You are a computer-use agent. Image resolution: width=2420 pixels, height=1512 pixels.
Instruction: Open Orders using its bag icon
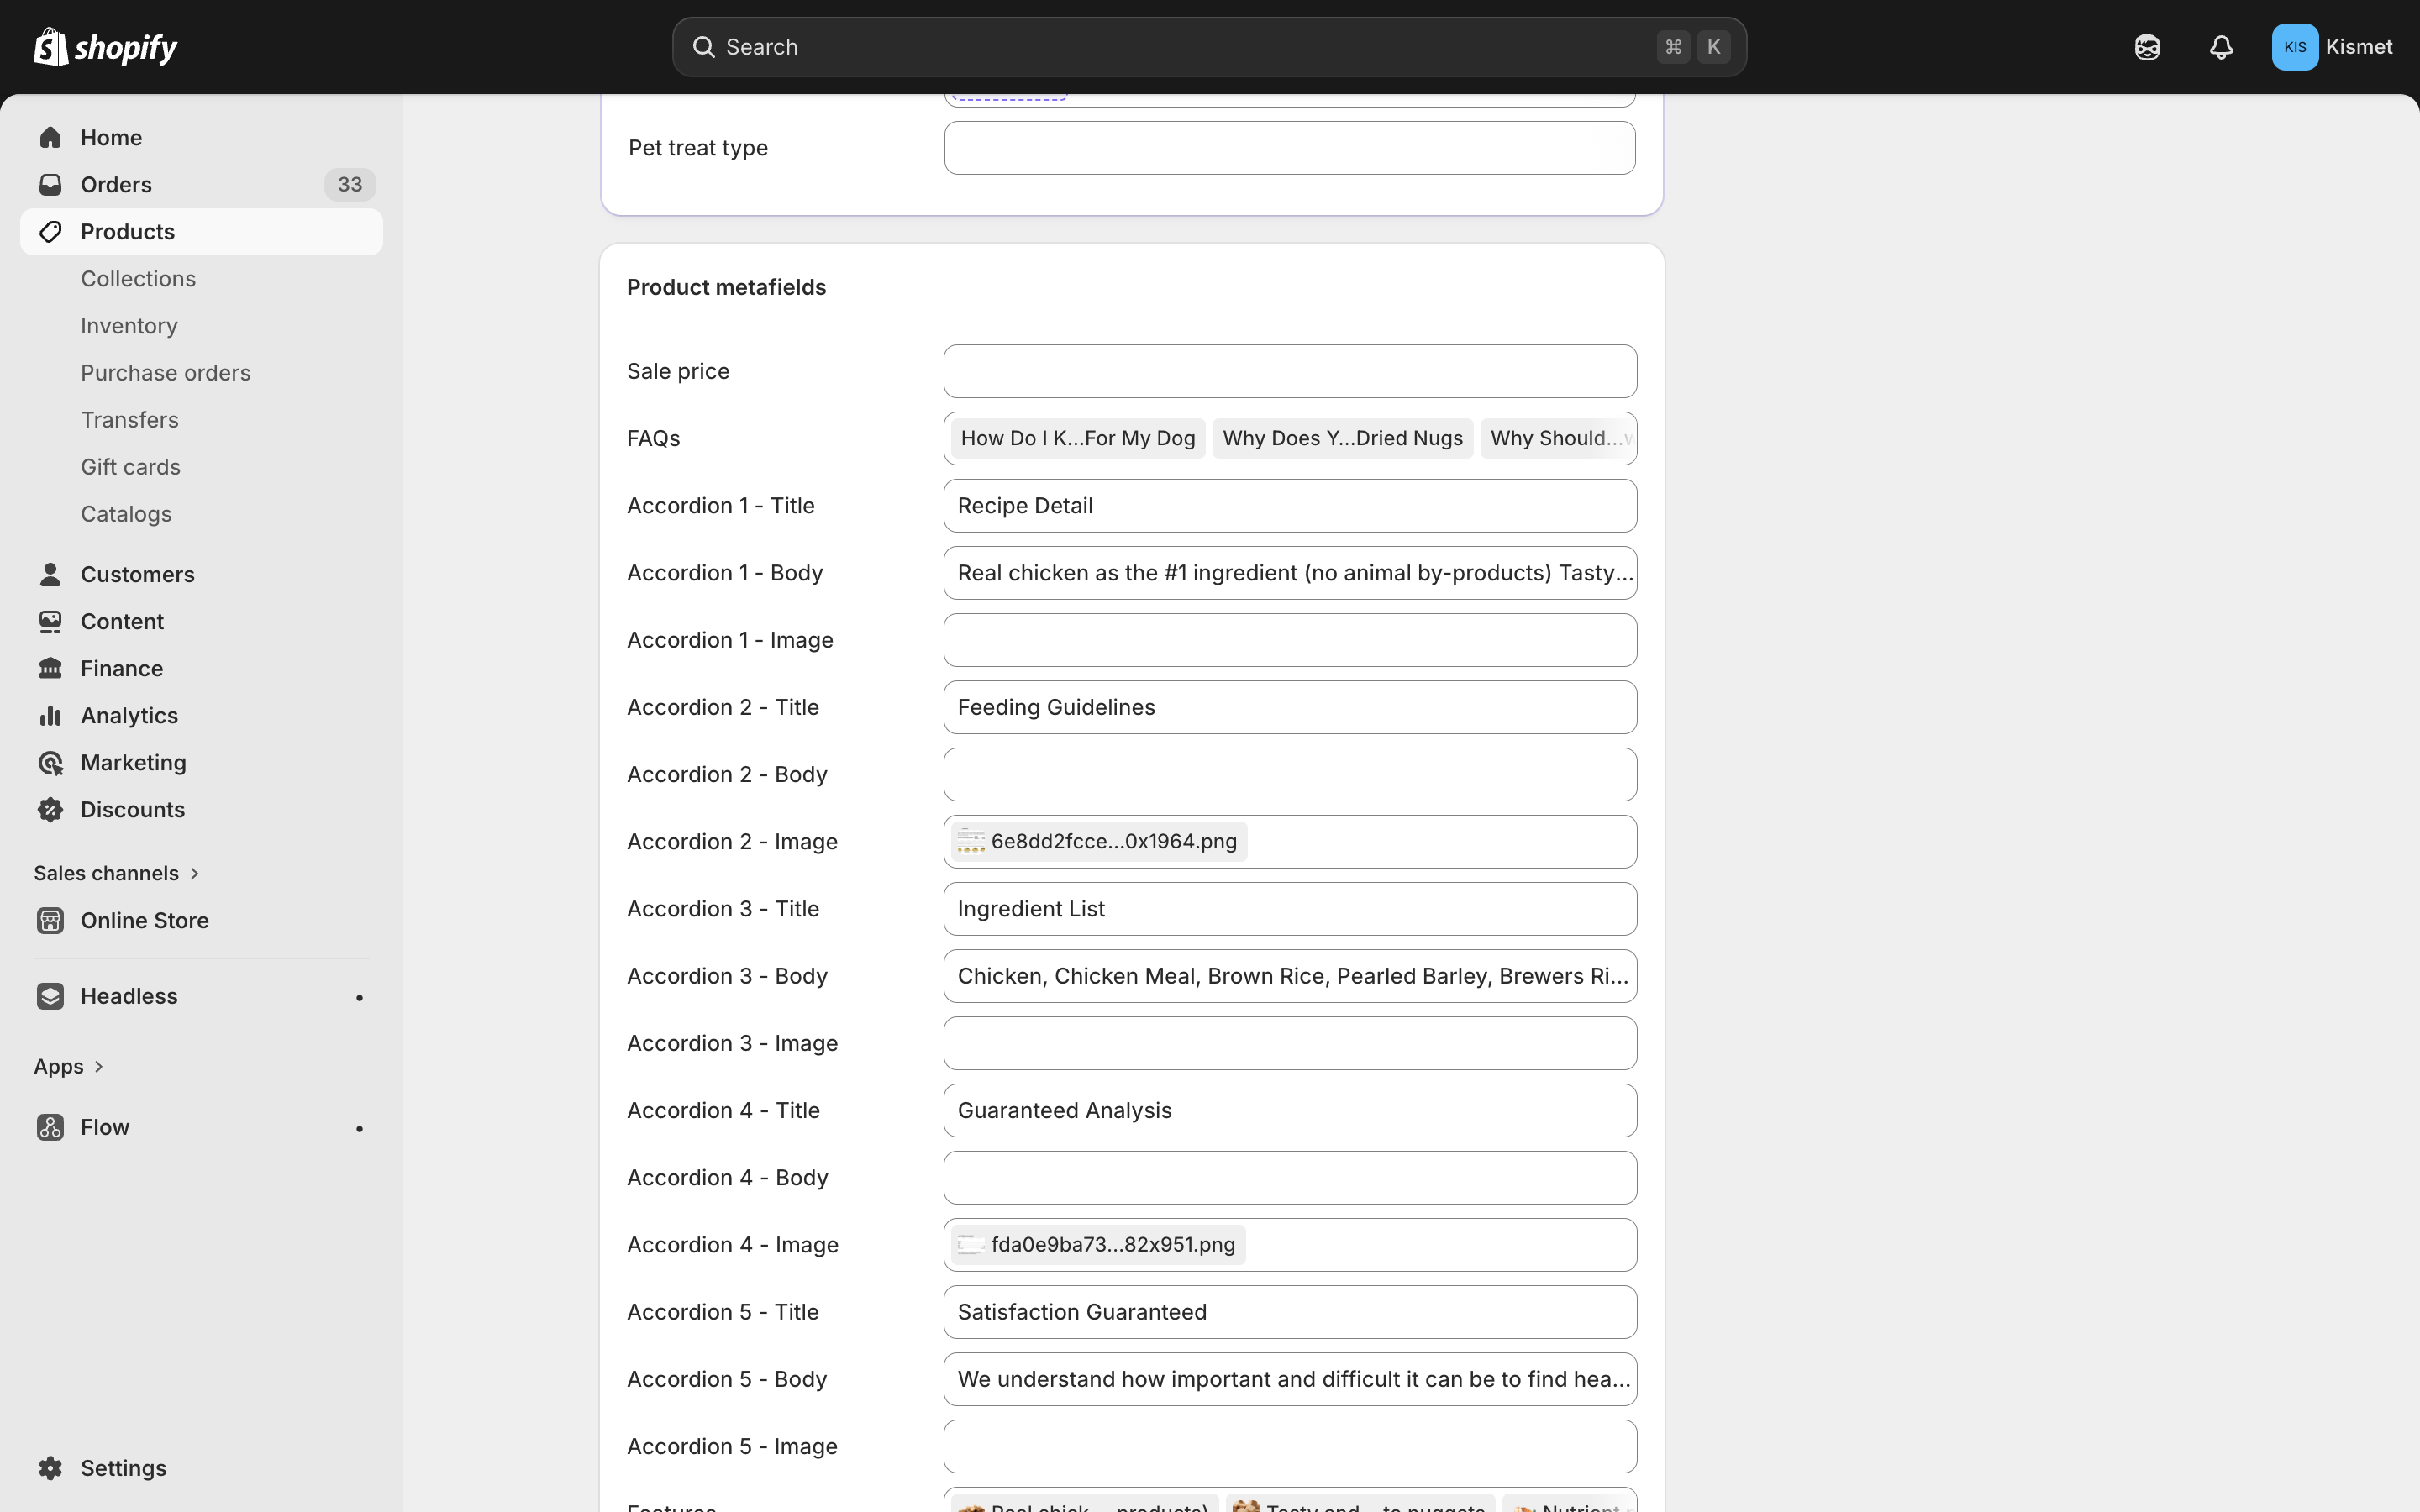[x=50, y=184]
